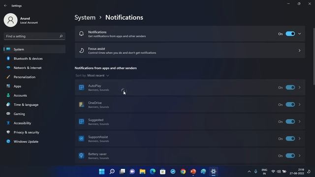Expand Suggested row chevron

click(300, 121)
